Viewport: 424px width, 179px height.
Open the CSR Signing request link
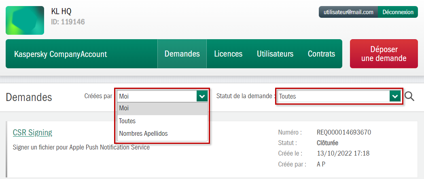pyautogui.click(x=32, y=133)
